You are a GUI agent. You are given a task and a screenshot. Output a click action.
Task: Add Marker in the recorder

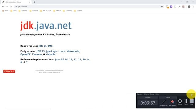point(172,103)
